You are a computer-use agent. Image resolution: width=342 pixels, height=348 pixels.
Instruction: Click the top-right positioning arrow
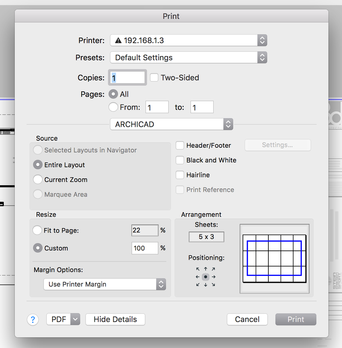pyautogui.click(x=213, y=269)
